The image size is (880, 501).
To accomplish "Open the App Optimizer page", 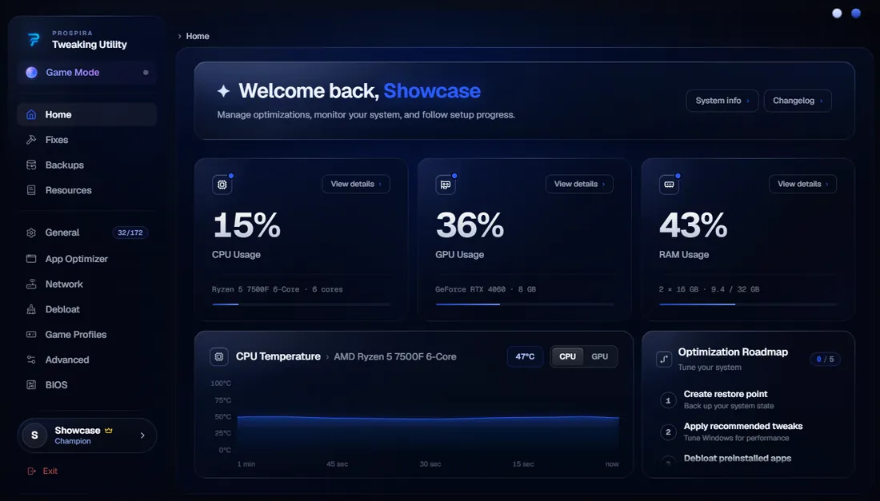I will [87, 258].
